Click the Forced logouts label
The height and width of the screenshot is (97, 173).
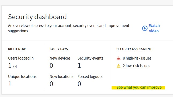(90, 77)
